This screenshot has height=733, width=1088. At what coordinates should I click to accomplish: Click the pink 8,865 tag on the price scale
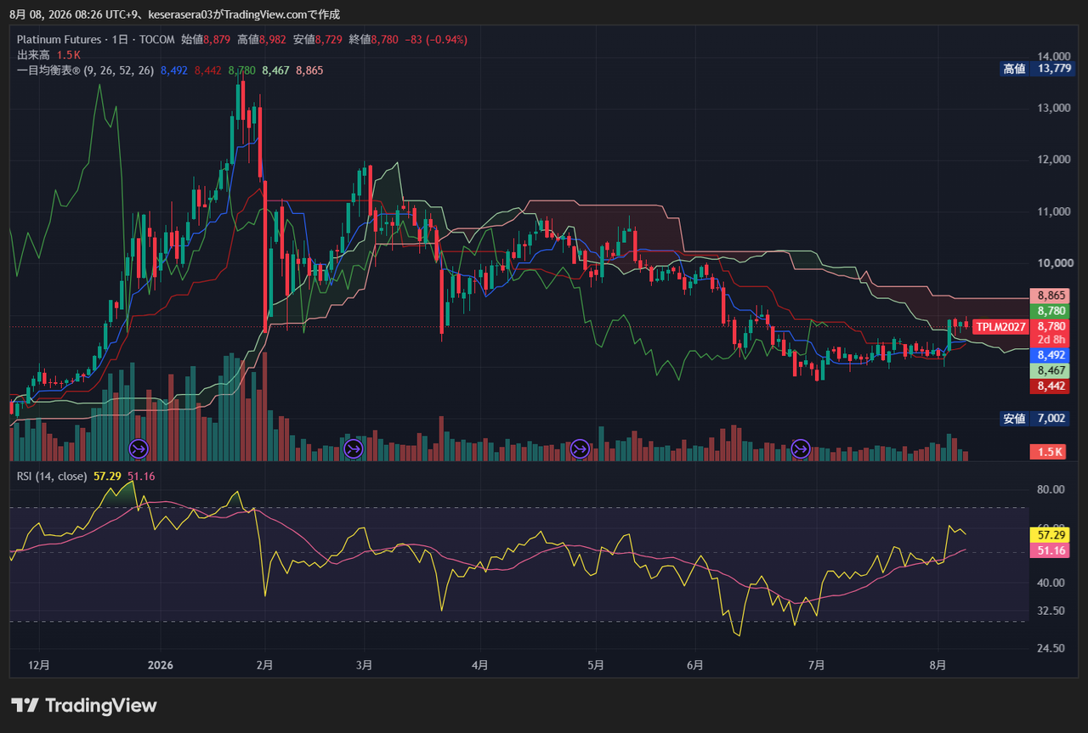click(x=1051, y=296)
